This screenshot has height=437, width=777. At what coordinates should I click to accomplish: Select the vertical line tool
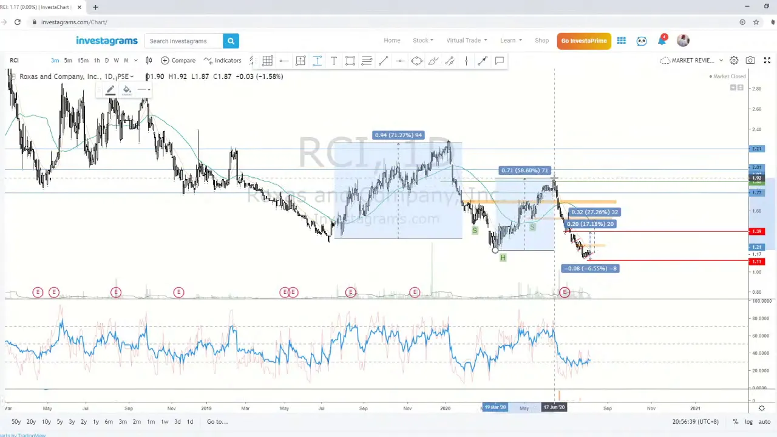466,61
